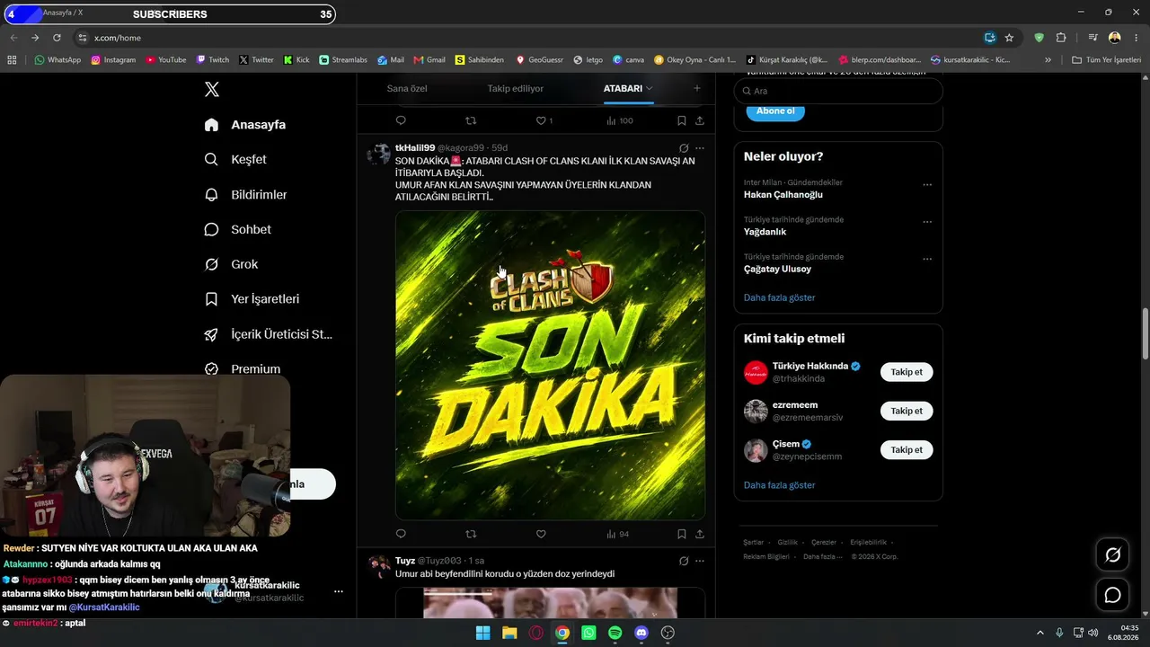Screen dimensions: 1150x647
Task: Show more under Neler oluyor?
Action: pos(780,297)
